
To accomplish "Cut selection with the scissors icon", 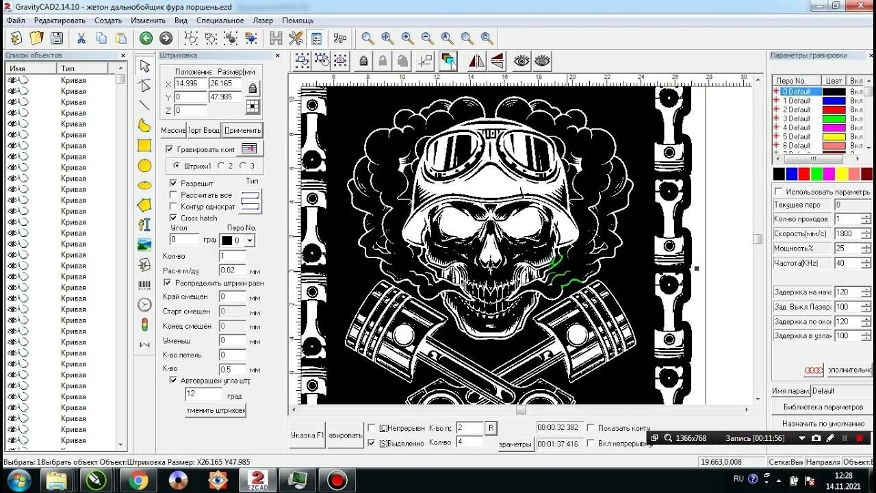I will point(81,38).
